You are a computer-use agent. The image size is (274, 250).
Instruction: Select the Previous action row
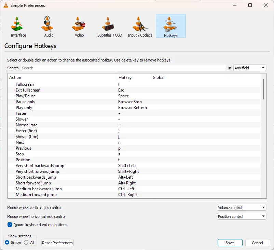tap(134, 148)
